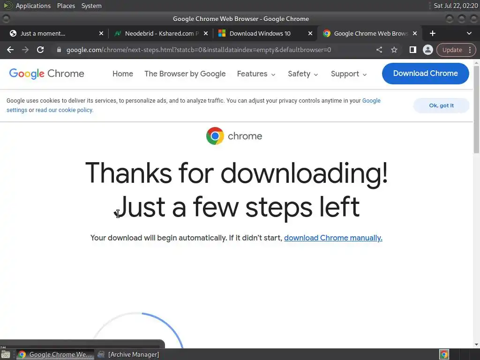Open the System menu

click(x=91, y=6)
